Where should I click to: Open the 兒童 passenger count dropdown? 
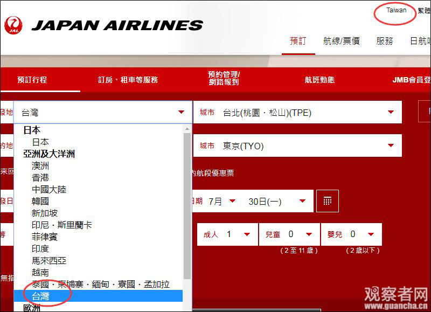289,234
